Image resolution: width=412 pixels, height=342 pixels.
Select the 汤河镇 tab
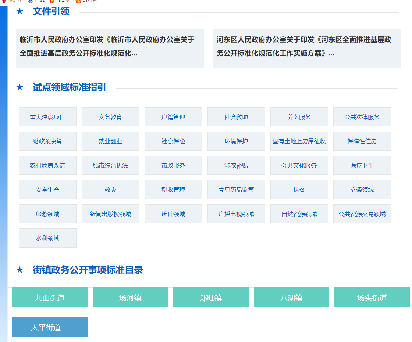tap(130, 298)
